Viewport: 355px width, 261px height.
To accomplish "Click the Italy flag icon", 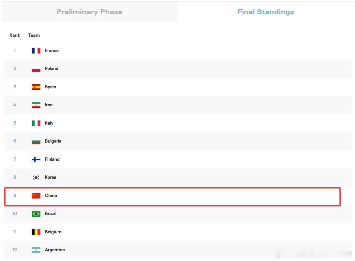I will tap(36, 123).
